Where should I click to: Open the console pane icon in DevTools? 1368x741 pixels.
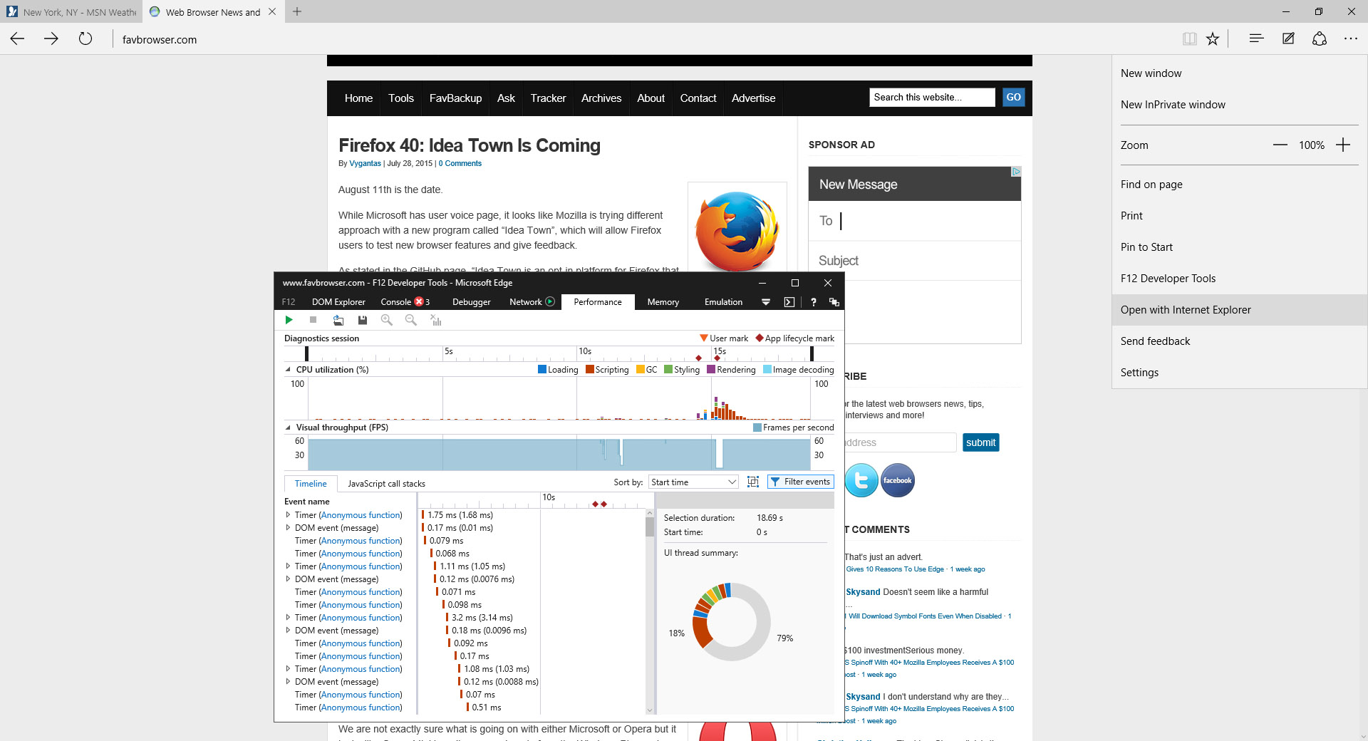pos(789,302)
